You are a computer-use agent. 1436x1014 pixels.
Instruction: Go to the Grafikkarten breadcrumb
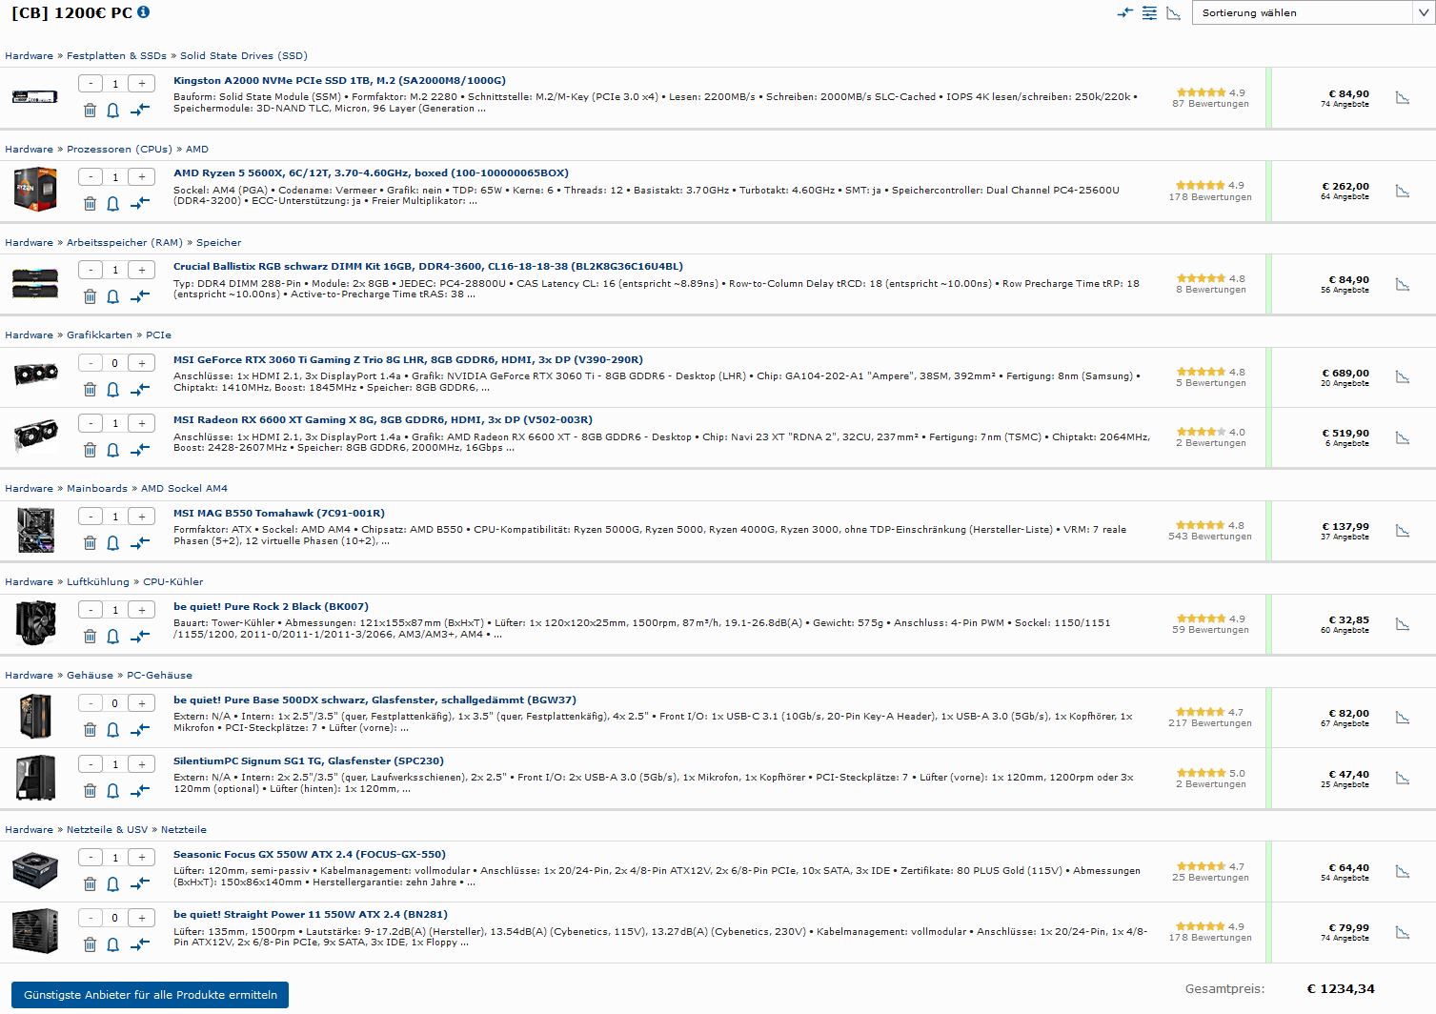(x=101, y=335)
